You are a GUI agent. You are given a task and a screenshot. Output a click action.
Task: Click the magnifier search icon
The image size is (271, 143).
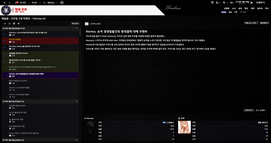tap(224, 3)
